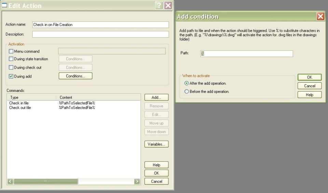328x193 pixels.
Task: Close the Add condition dialog
Action: (320, 16)
